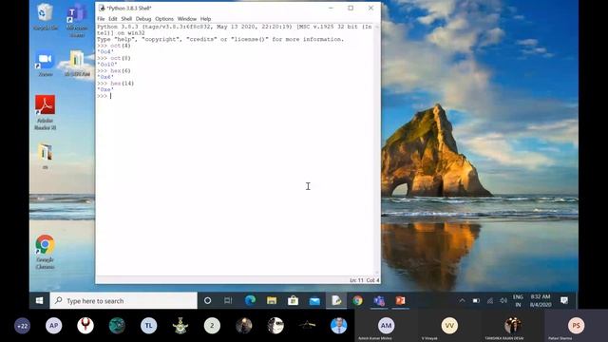The width and height of the screenshot is (608, 342).
Task: Click the 'Ln: 11' status bar entry
Action: pyautogui.click(x=356, y=280)
